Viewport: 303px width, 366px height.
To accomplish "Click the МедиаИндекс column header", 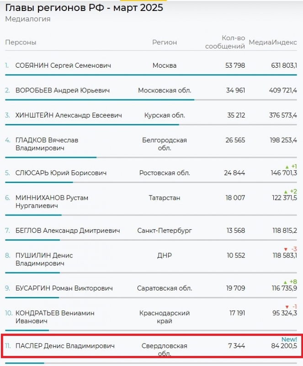I will coord(273,43).
